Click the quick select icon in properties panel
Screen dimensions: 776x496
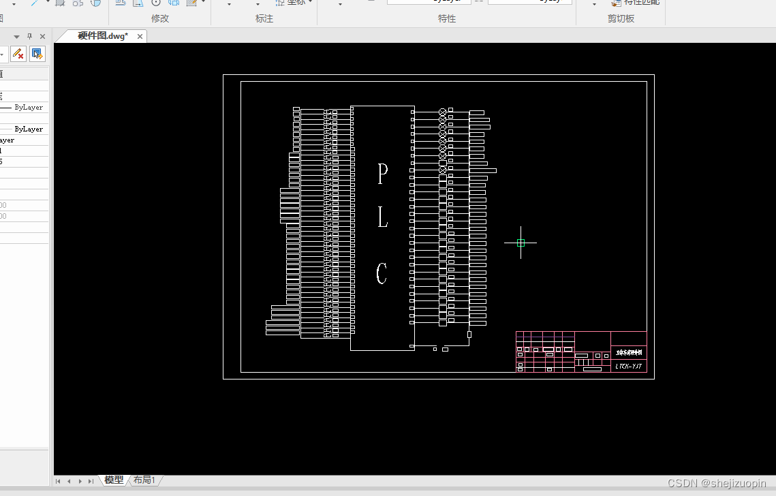point(37,53)
